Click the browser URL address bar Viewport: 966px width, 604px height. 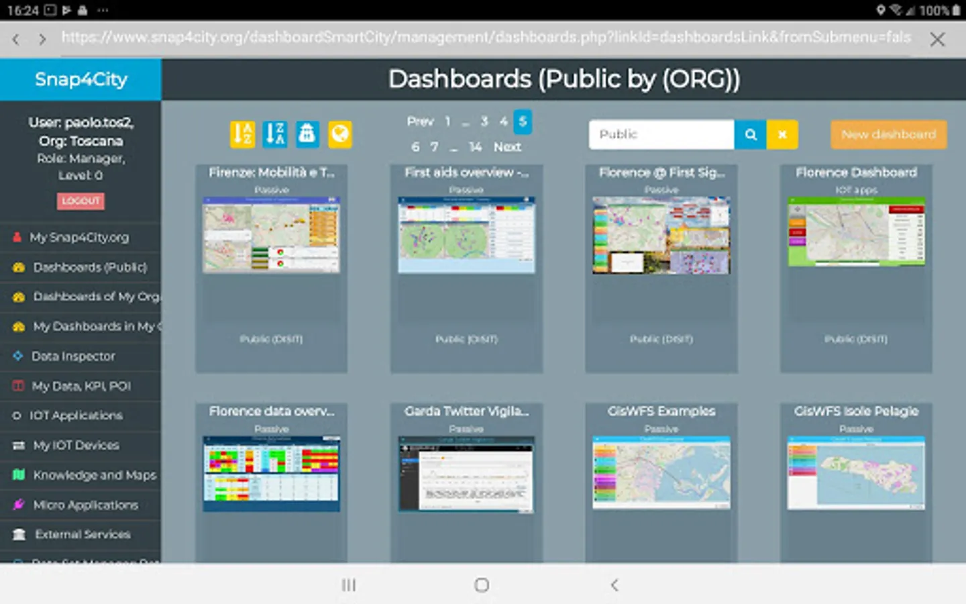coord(486,38)
